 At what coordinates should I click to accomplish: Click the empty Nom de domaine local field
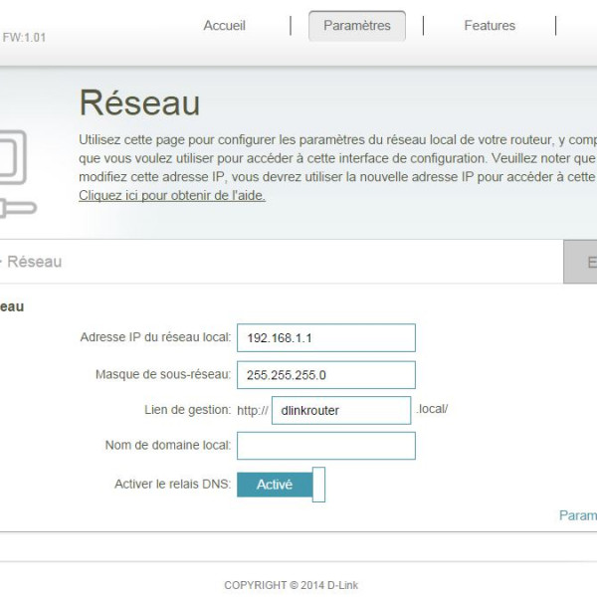tap(325, 446)
